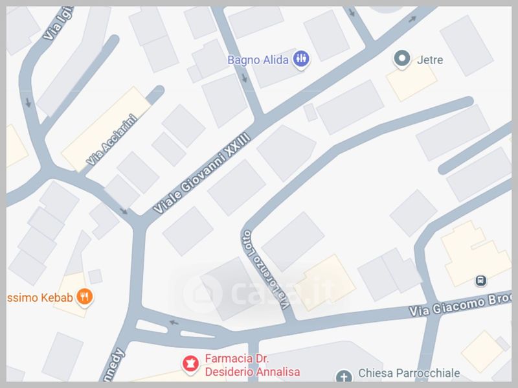Open the Bagno Alida place label
This screenshot has height=388, width=518.
point(258,60)
